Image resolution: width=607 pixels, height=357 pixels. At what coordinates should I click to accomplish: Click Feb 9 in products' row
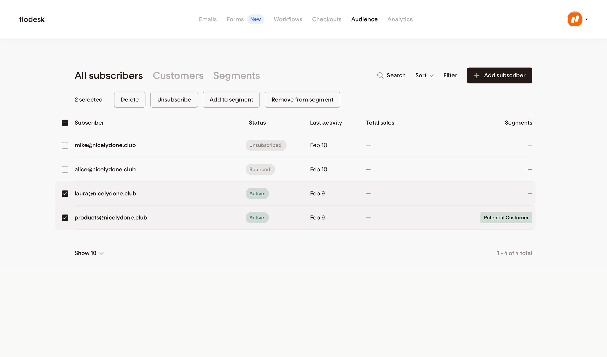(x=317, y=218)
